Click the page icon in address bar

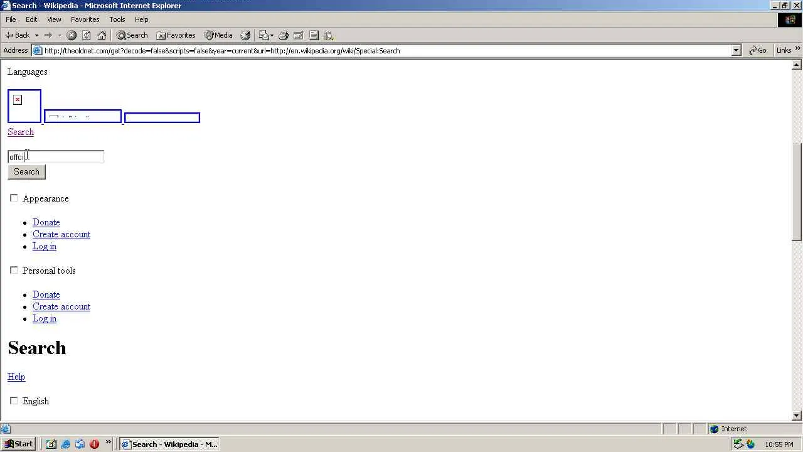pyautogui.click(x=38, y=51)
